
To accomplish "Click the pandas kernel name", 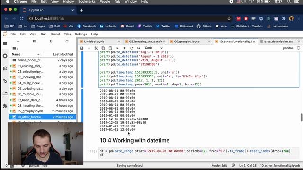I will 288,48.
